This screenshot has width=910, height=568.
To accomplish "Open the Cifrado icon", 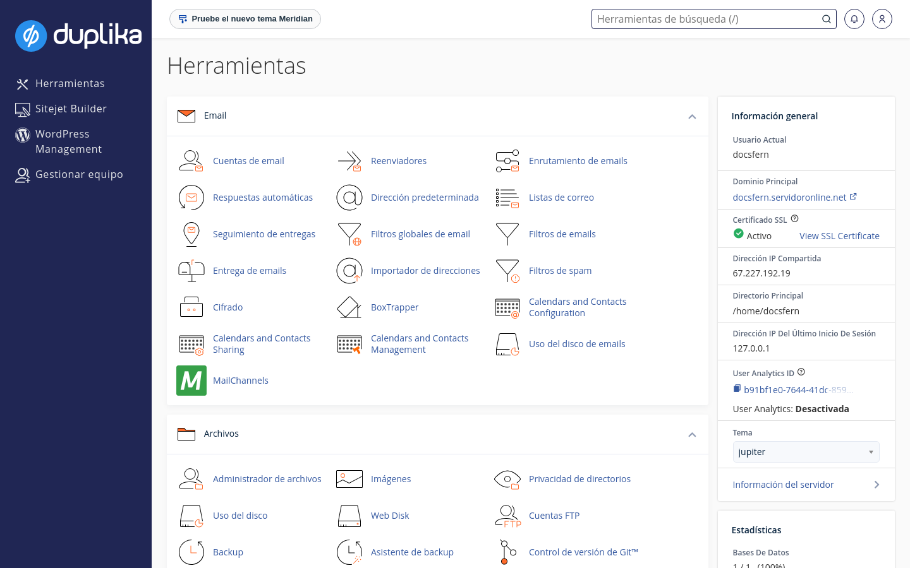I will pyautogui.click(x=191, y=307).
